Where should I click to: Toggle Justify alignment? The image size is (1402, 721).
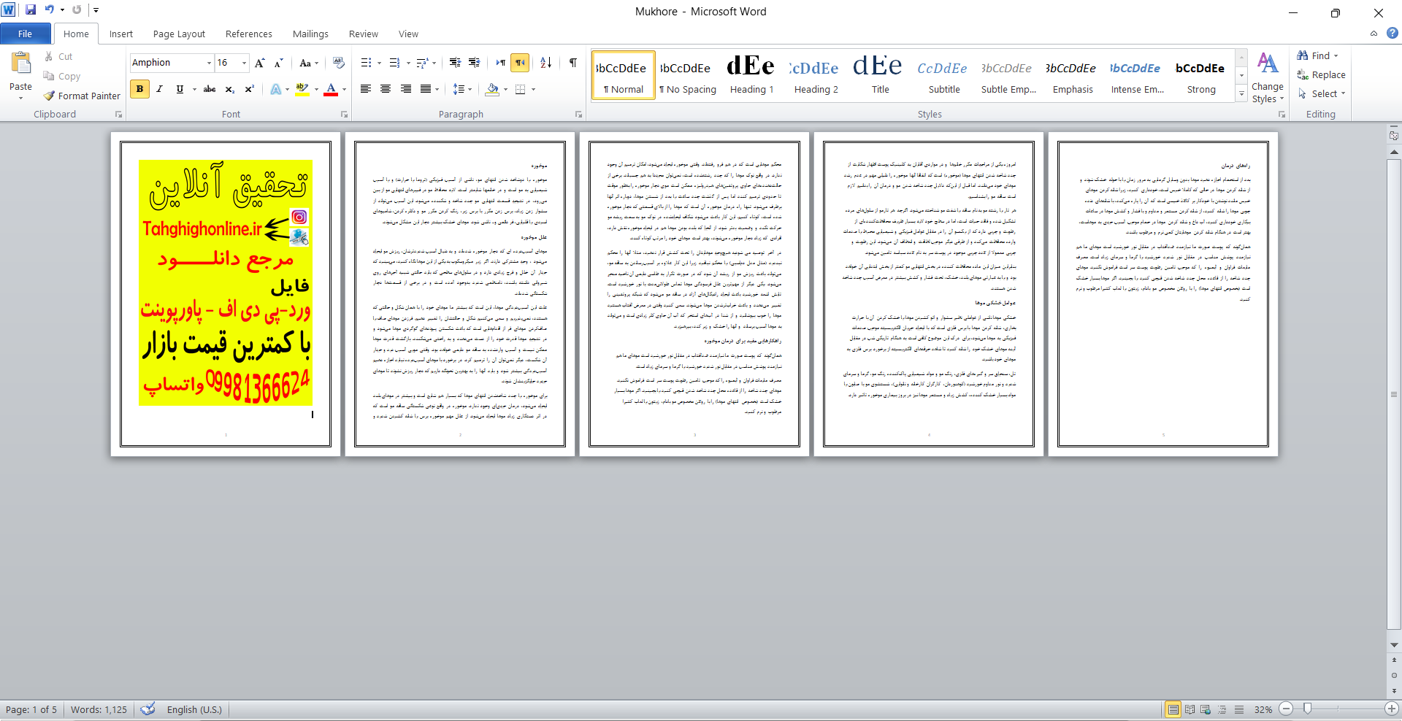[x=426, y=89]
